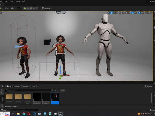
Task: Open the Blueprints dropdown in main toolbar
Action: click(x=6, y=8)
